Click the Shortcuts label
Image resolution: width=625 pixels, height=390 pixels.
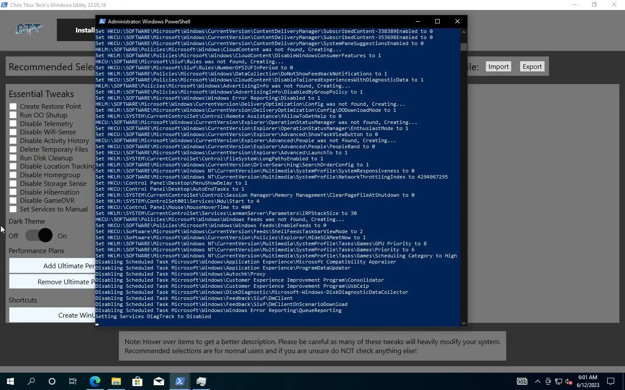(23, 300)
